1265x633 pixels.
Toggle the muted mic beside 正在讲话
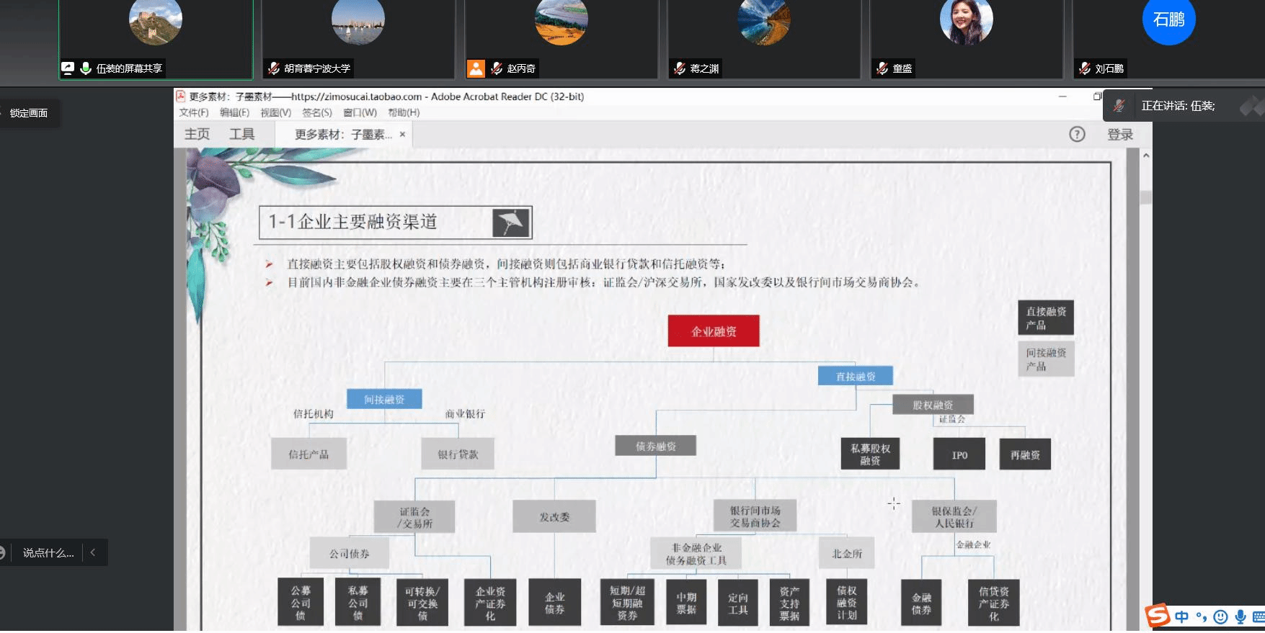1119,106
